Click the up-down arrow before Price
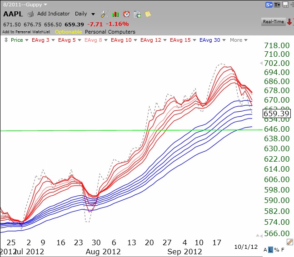The height and width of the screenshot is (257, 294). (6, 40)
